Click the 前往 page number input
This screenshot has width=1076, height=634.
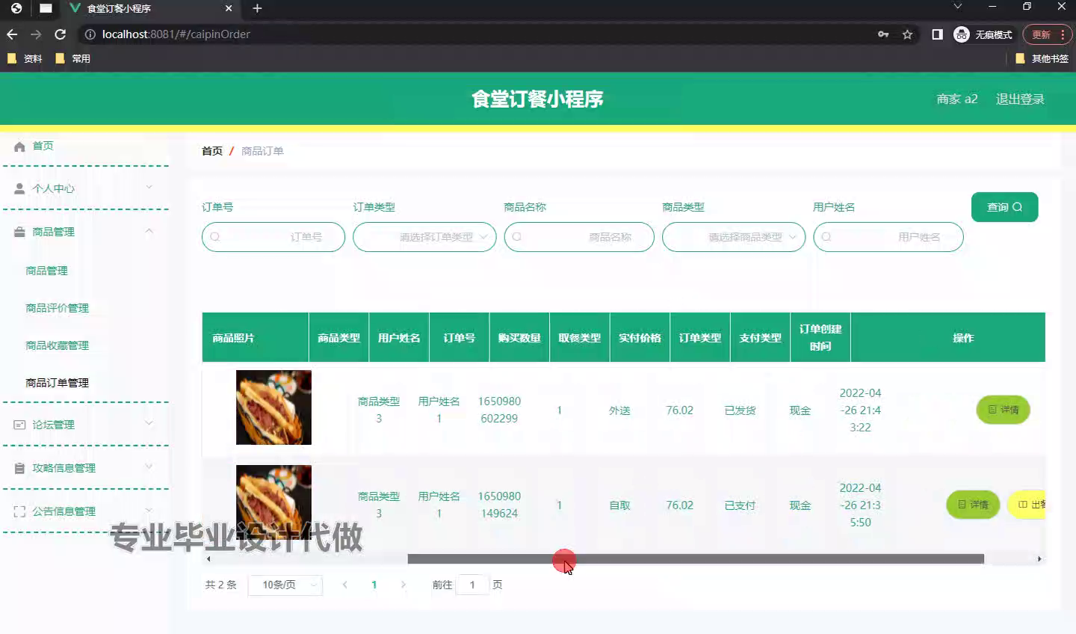[472, 585]
